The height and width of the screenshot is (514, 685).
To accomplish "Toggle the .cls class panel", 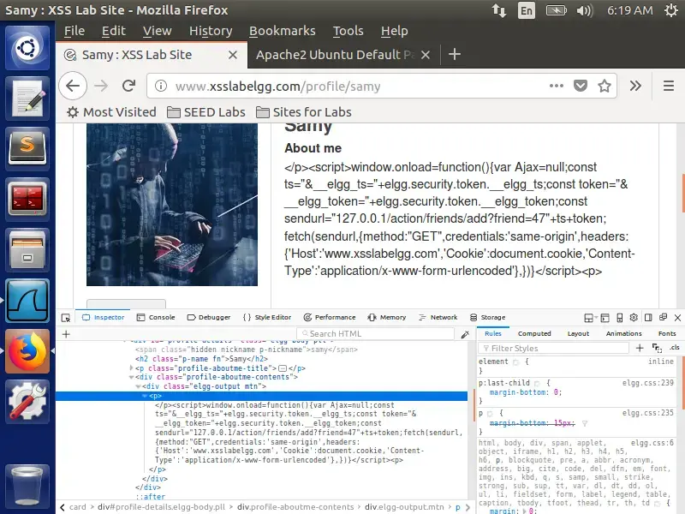I will (x=675, y=348).
